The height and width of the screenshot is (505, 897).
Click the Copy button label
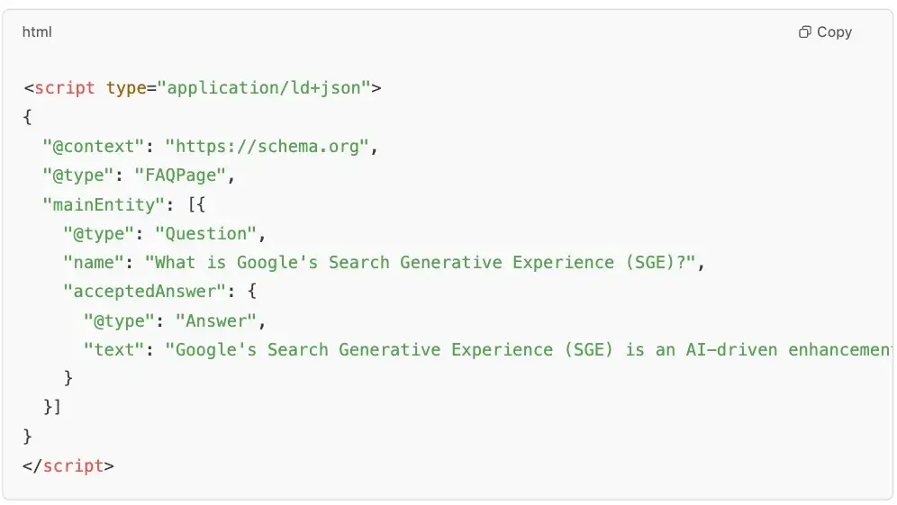pyautogui.click(x=834, y=32)
